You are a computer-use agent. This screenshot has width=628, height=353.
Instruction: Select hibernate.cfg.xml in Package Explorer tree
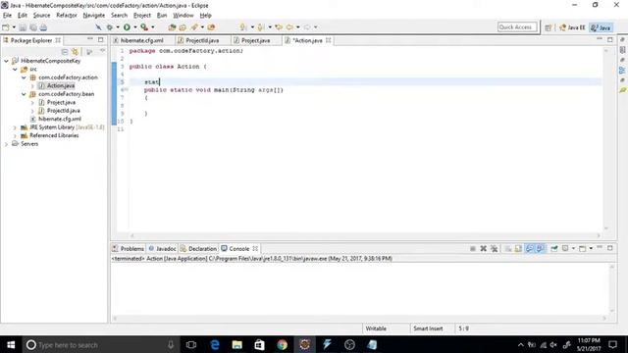60,119
